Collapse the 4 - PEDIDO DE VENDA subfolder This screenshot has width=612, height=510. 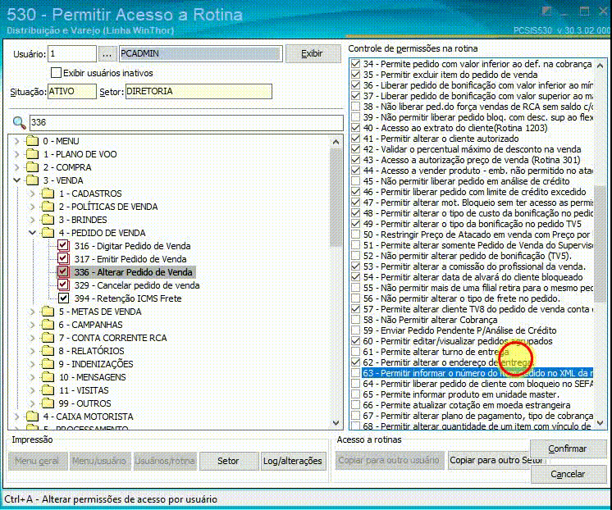pos(32,233)
